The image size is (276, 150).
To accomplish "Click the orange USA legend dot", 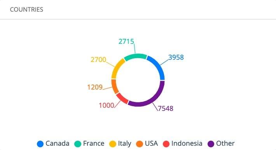I will [140, 144].
